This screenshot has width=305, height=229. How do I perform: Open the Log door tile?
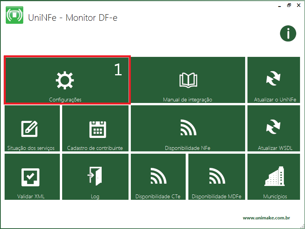tap(95, 177)
